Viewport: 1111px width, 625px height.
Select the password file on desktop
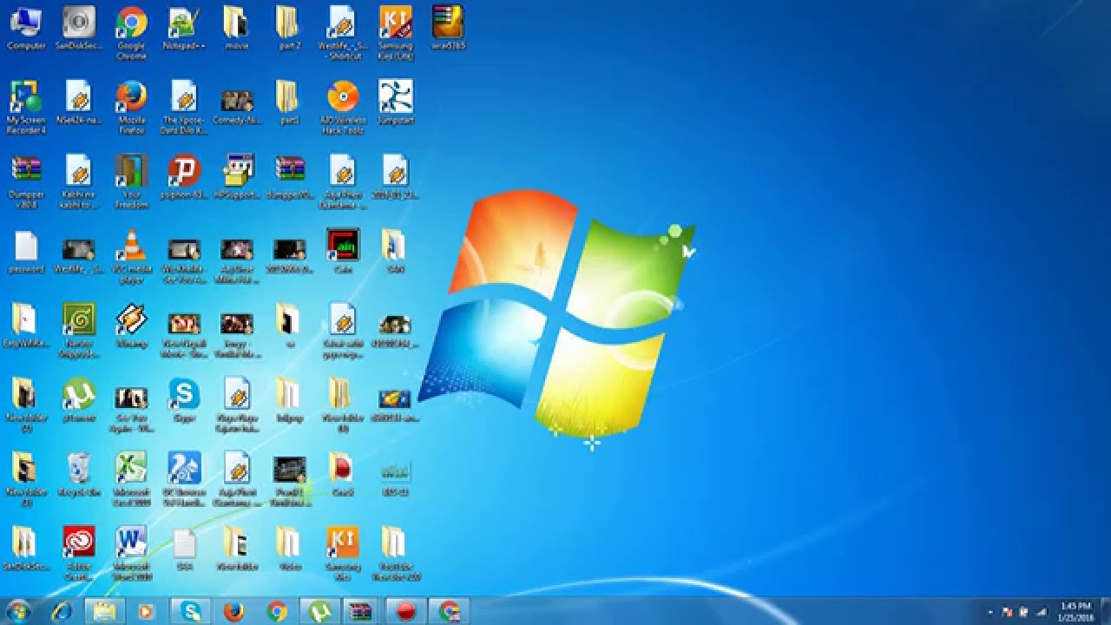pyautogui.click(x=26, y=252)
